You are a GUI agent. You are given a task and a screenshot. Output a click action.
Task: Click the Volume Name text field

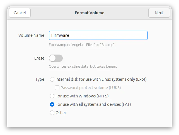[x=98, y=35]
